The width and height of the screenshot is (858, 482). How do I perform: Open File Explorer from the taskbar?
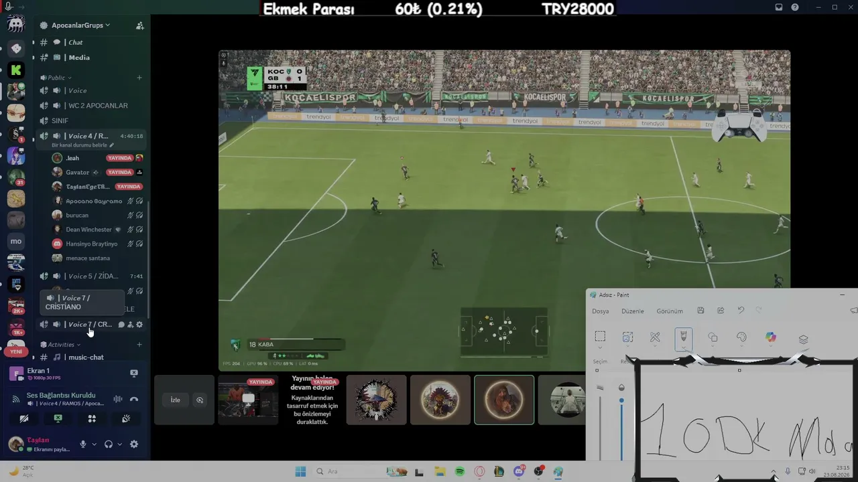pyautogui.click(x=439, y=472)
